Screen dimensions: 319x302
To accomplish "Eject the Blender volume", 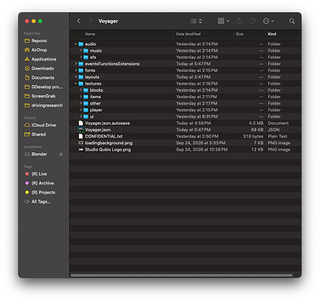I will tap(61, 155).
